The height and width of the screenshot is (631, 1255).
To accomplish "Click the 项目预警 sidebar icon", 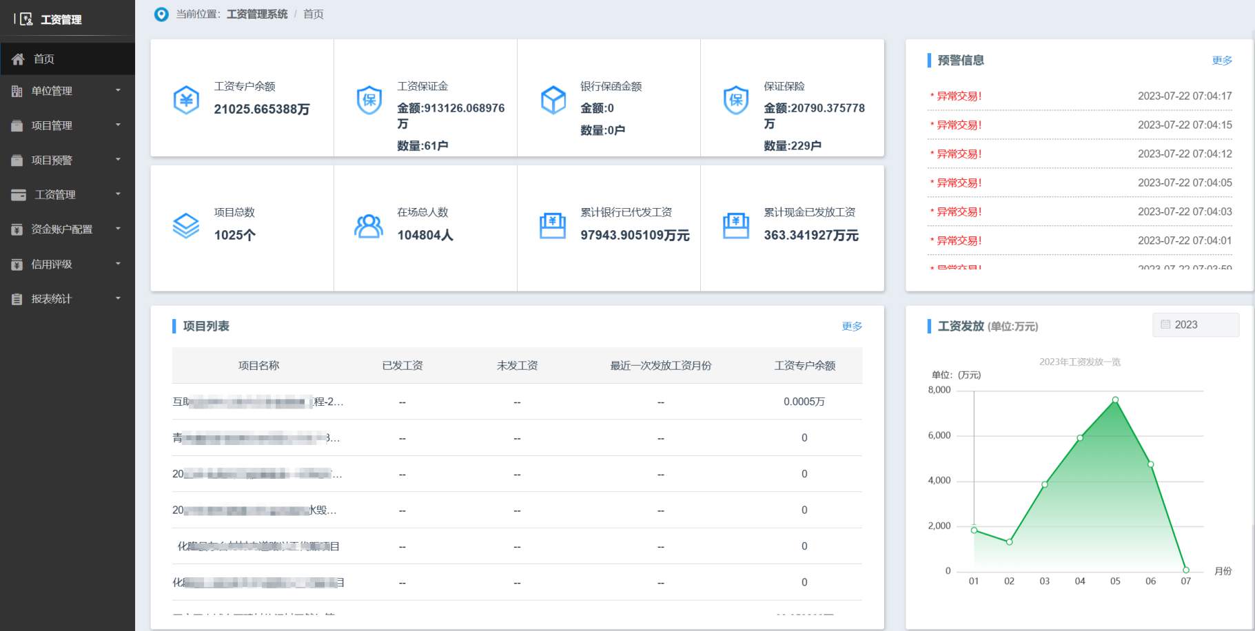I will click(17, 160).
